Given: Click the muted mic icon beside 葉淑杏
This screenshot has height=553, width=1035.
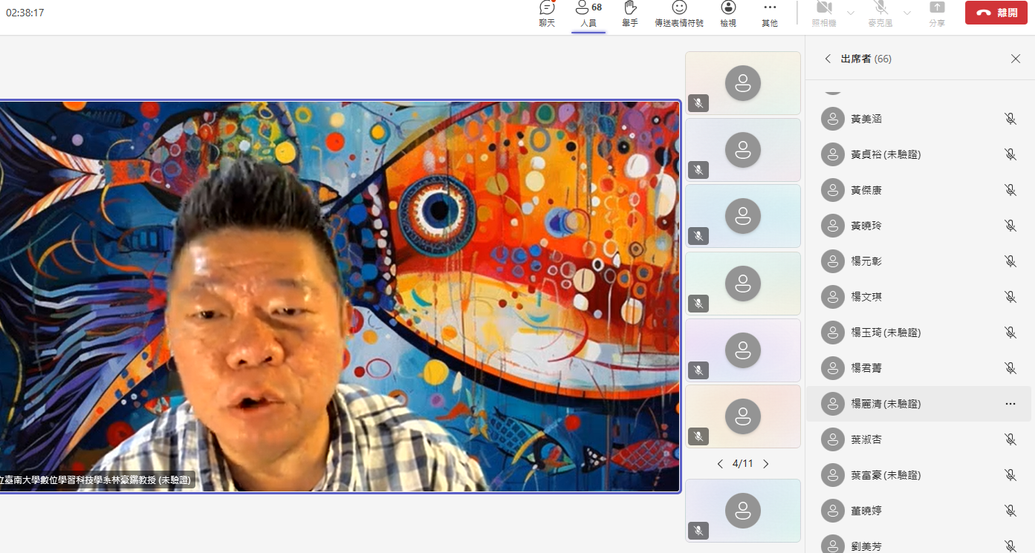Looking at the screenshot, I should 1010,439.
